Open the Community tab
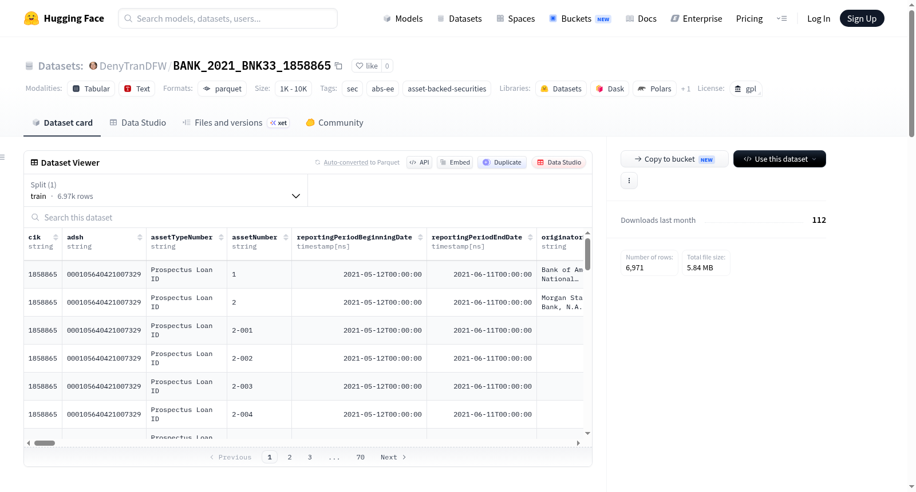This screenshot has width=916, height=492. [334, 123]
